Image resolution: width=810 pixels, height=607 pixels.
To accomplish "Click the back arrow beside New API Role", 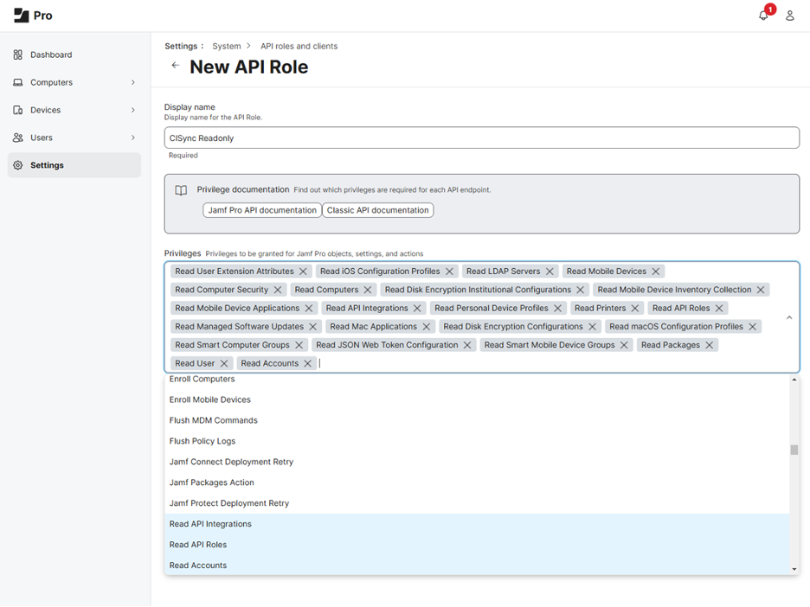I will tap(176, 65).
